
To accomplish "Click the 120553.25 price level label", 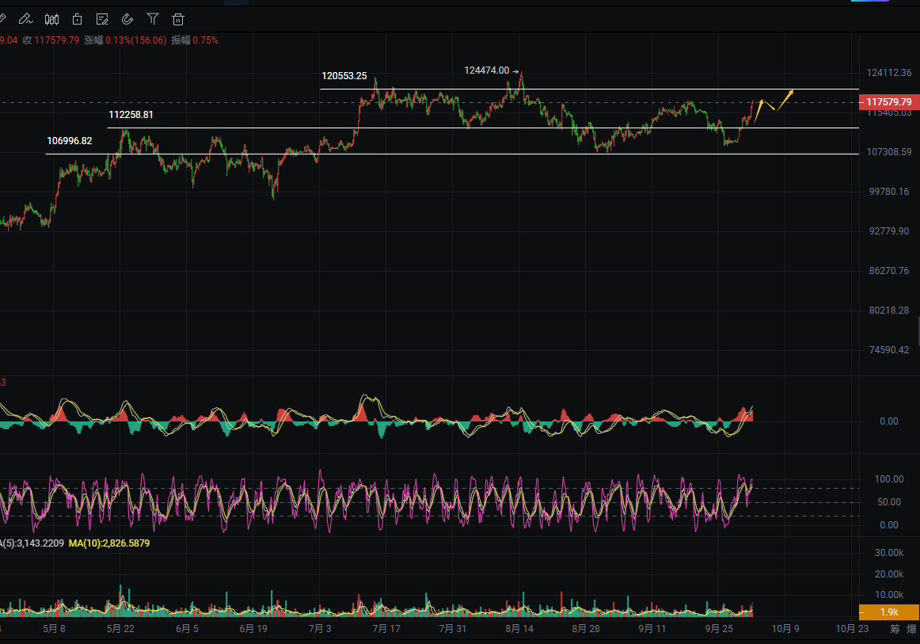I will [344, 76].
